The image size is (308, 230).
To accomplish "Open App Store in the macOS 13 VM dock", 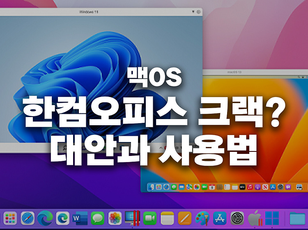I will (x=273, y=187).
